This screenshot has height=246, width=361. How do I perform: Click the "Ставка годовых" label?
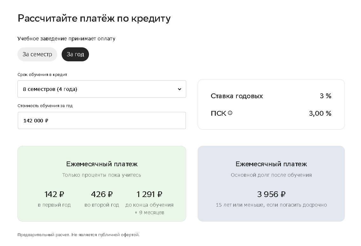pyautogui.click(x=237, y=96)
